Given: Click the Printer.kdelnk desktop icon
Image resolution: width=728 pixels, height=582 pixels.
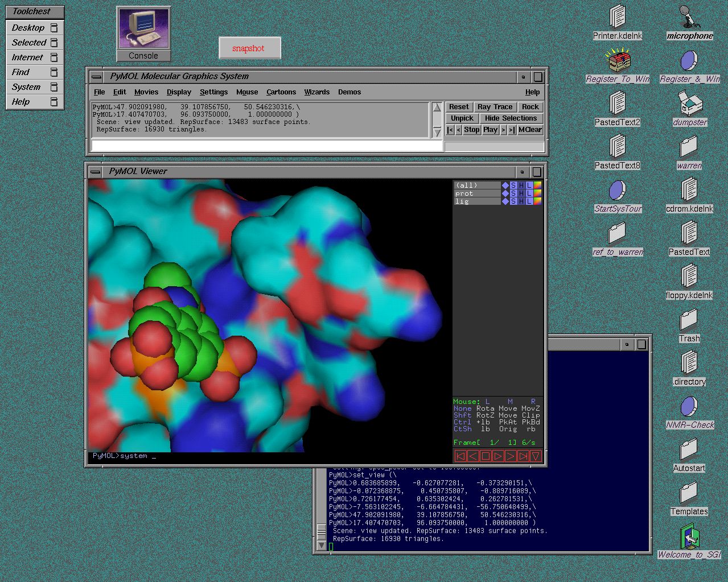Looking at the screenshot, I should tap(618, 23).
